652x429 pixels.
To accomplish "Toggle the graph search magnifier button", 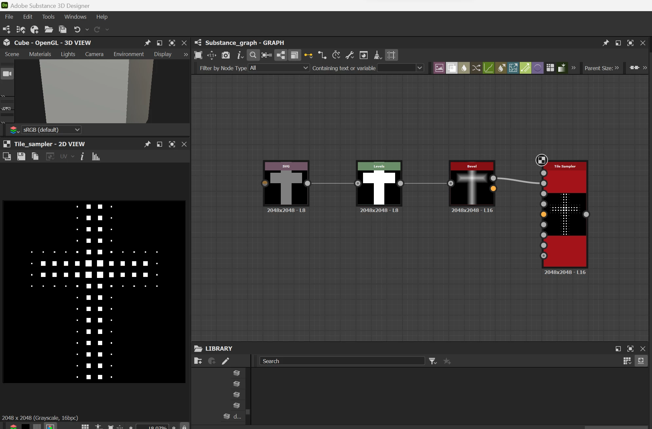I will coord(253,55).
